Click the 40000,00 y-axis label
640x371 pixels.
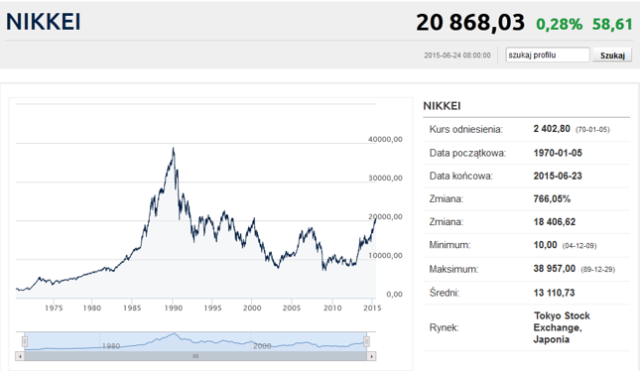[385, 139]
